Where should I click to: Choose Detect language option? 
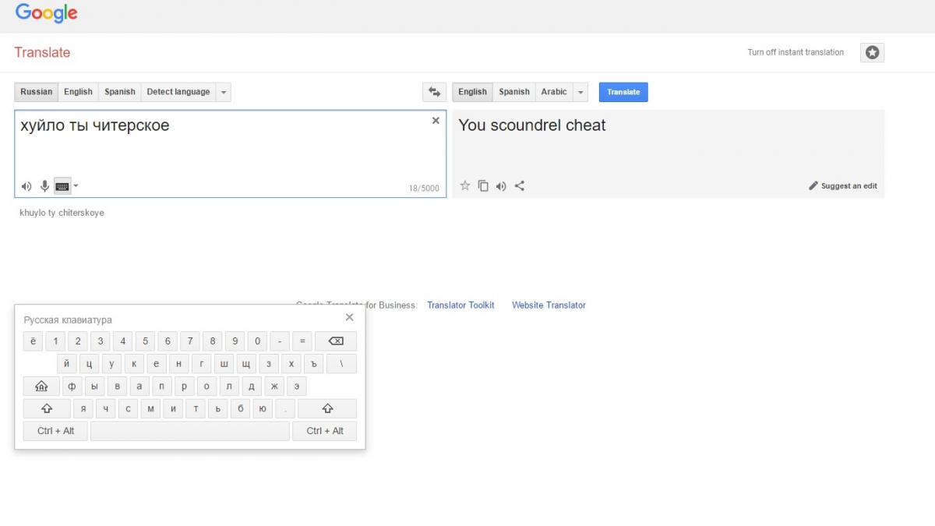point(178,92)
